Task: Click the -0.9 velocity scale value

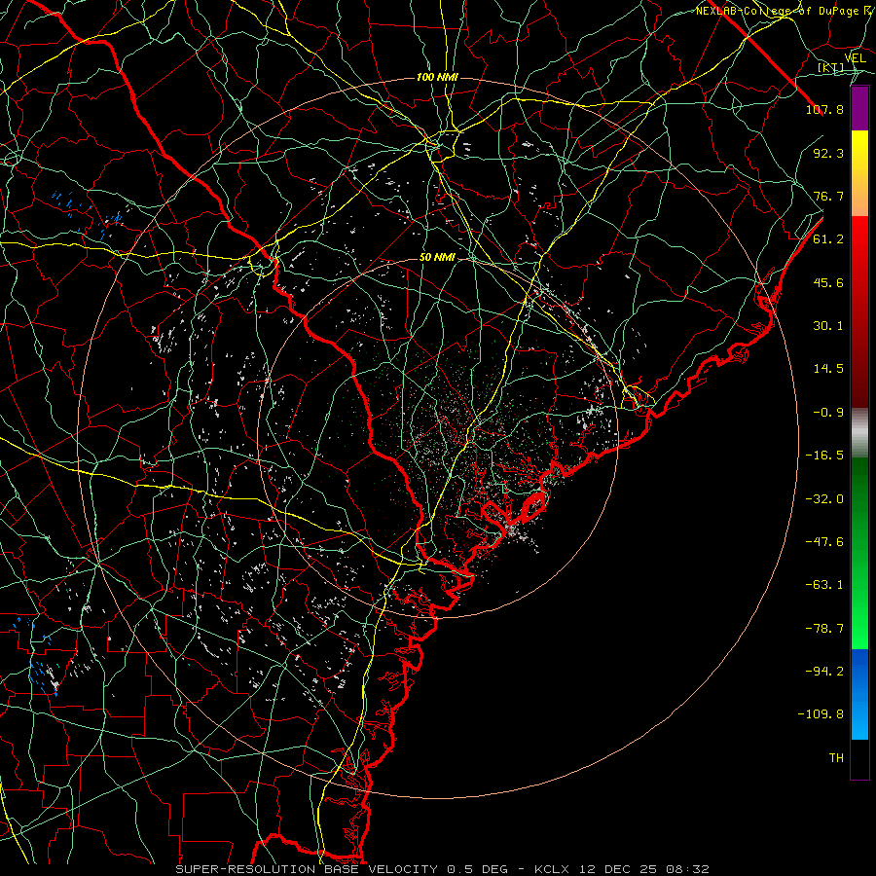Action: [828, 413]
